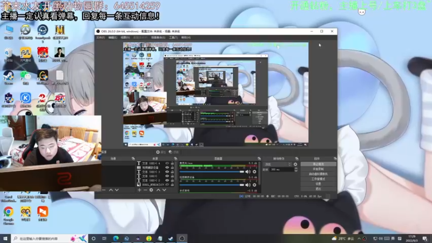Open the OBS 编辑(E) menu

tap(112, 37)
